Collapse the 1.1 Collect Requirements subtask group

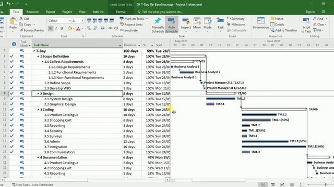click(x=42, y=62)
